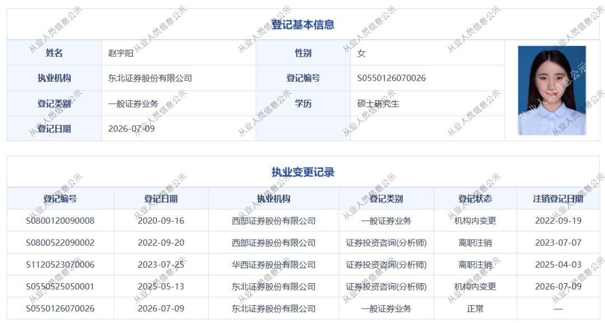This screenshot has height=323, width=605.
Task: Select registration number S0550525050001
Action: coord(60,287)
